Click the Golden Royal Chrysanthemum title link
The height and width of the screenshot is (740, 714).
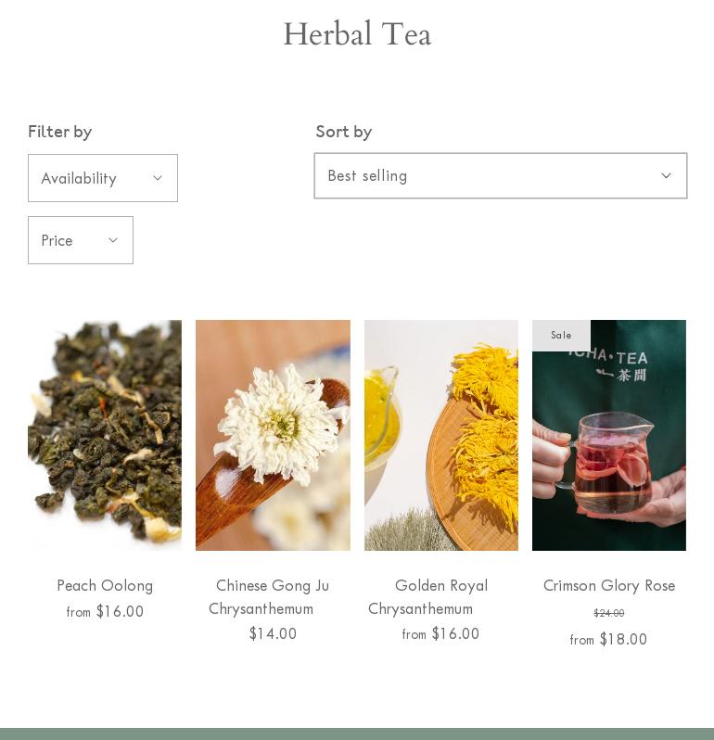click(428, 597)
